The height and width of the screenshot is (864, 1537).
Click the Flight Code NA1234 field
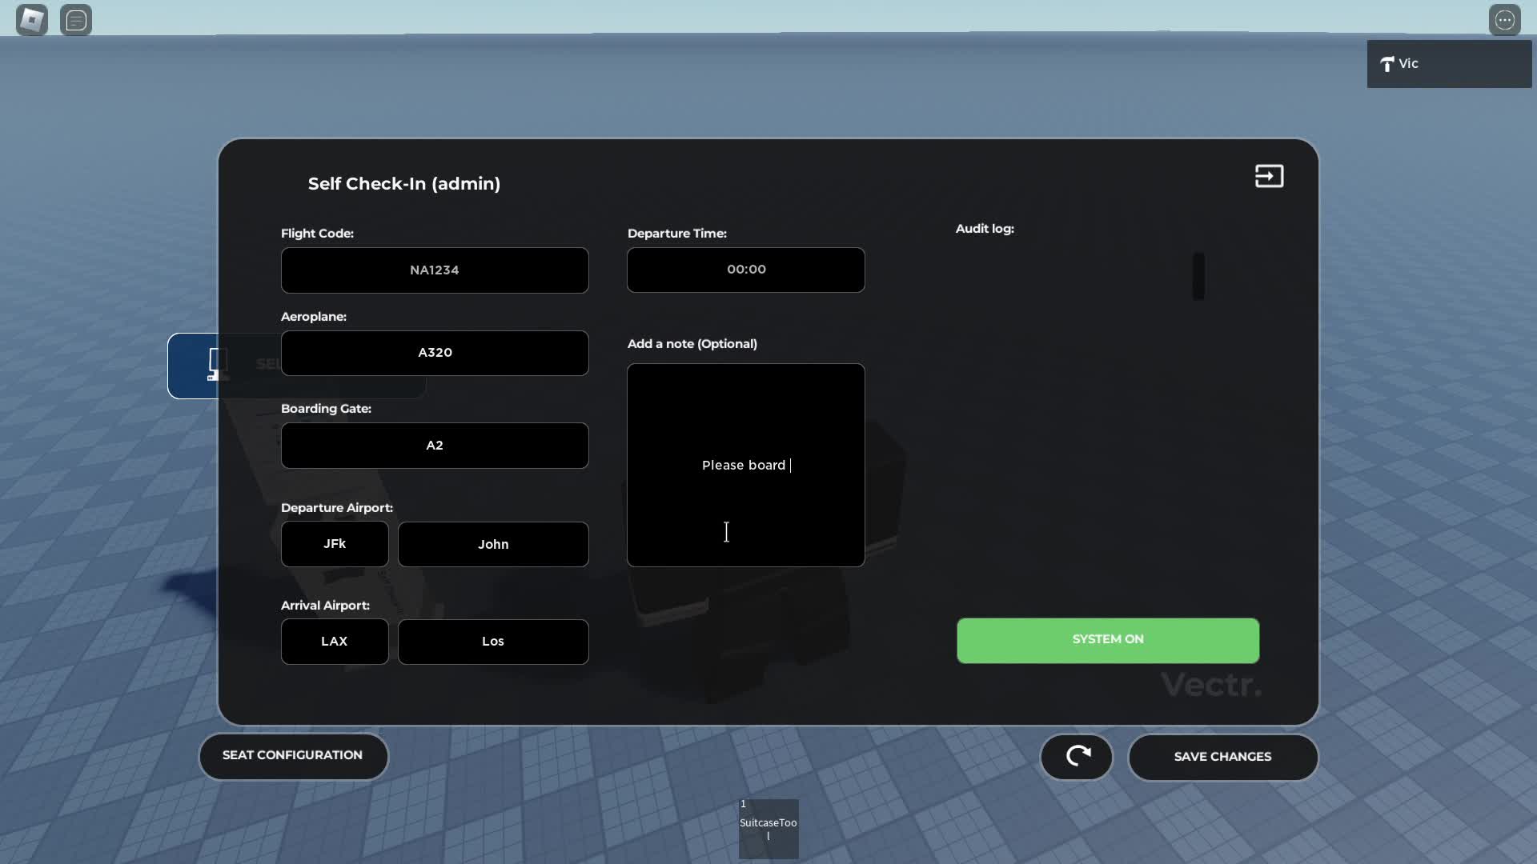pos(435,270)
